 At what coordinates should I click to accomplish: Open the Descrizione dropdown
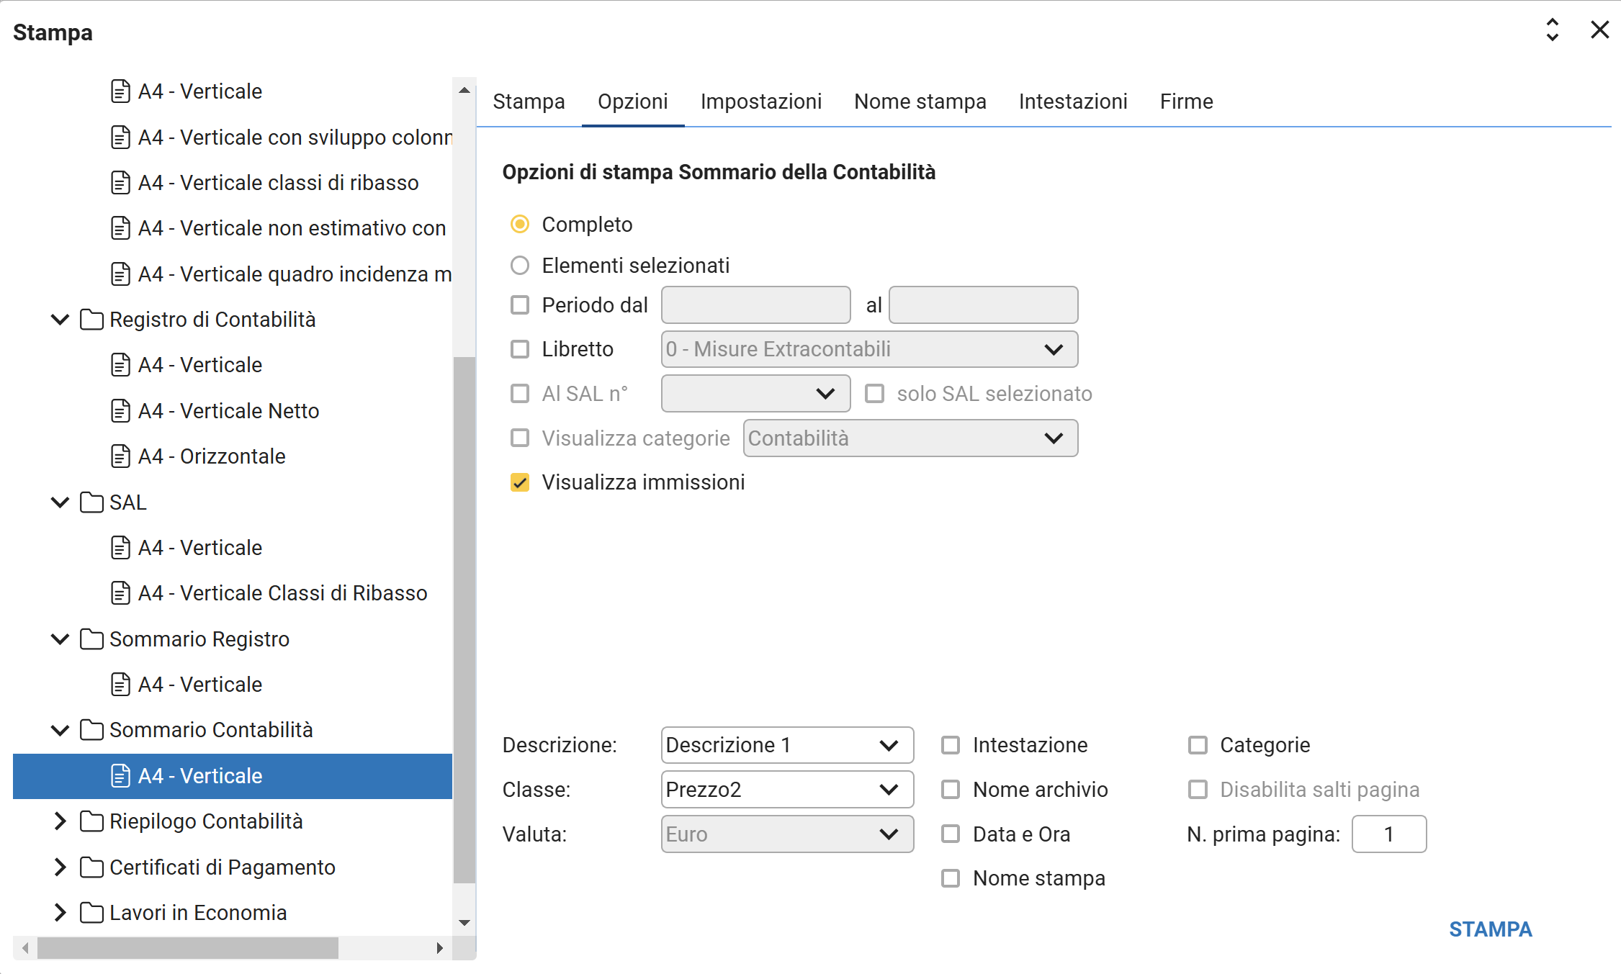tap(786, 745)
